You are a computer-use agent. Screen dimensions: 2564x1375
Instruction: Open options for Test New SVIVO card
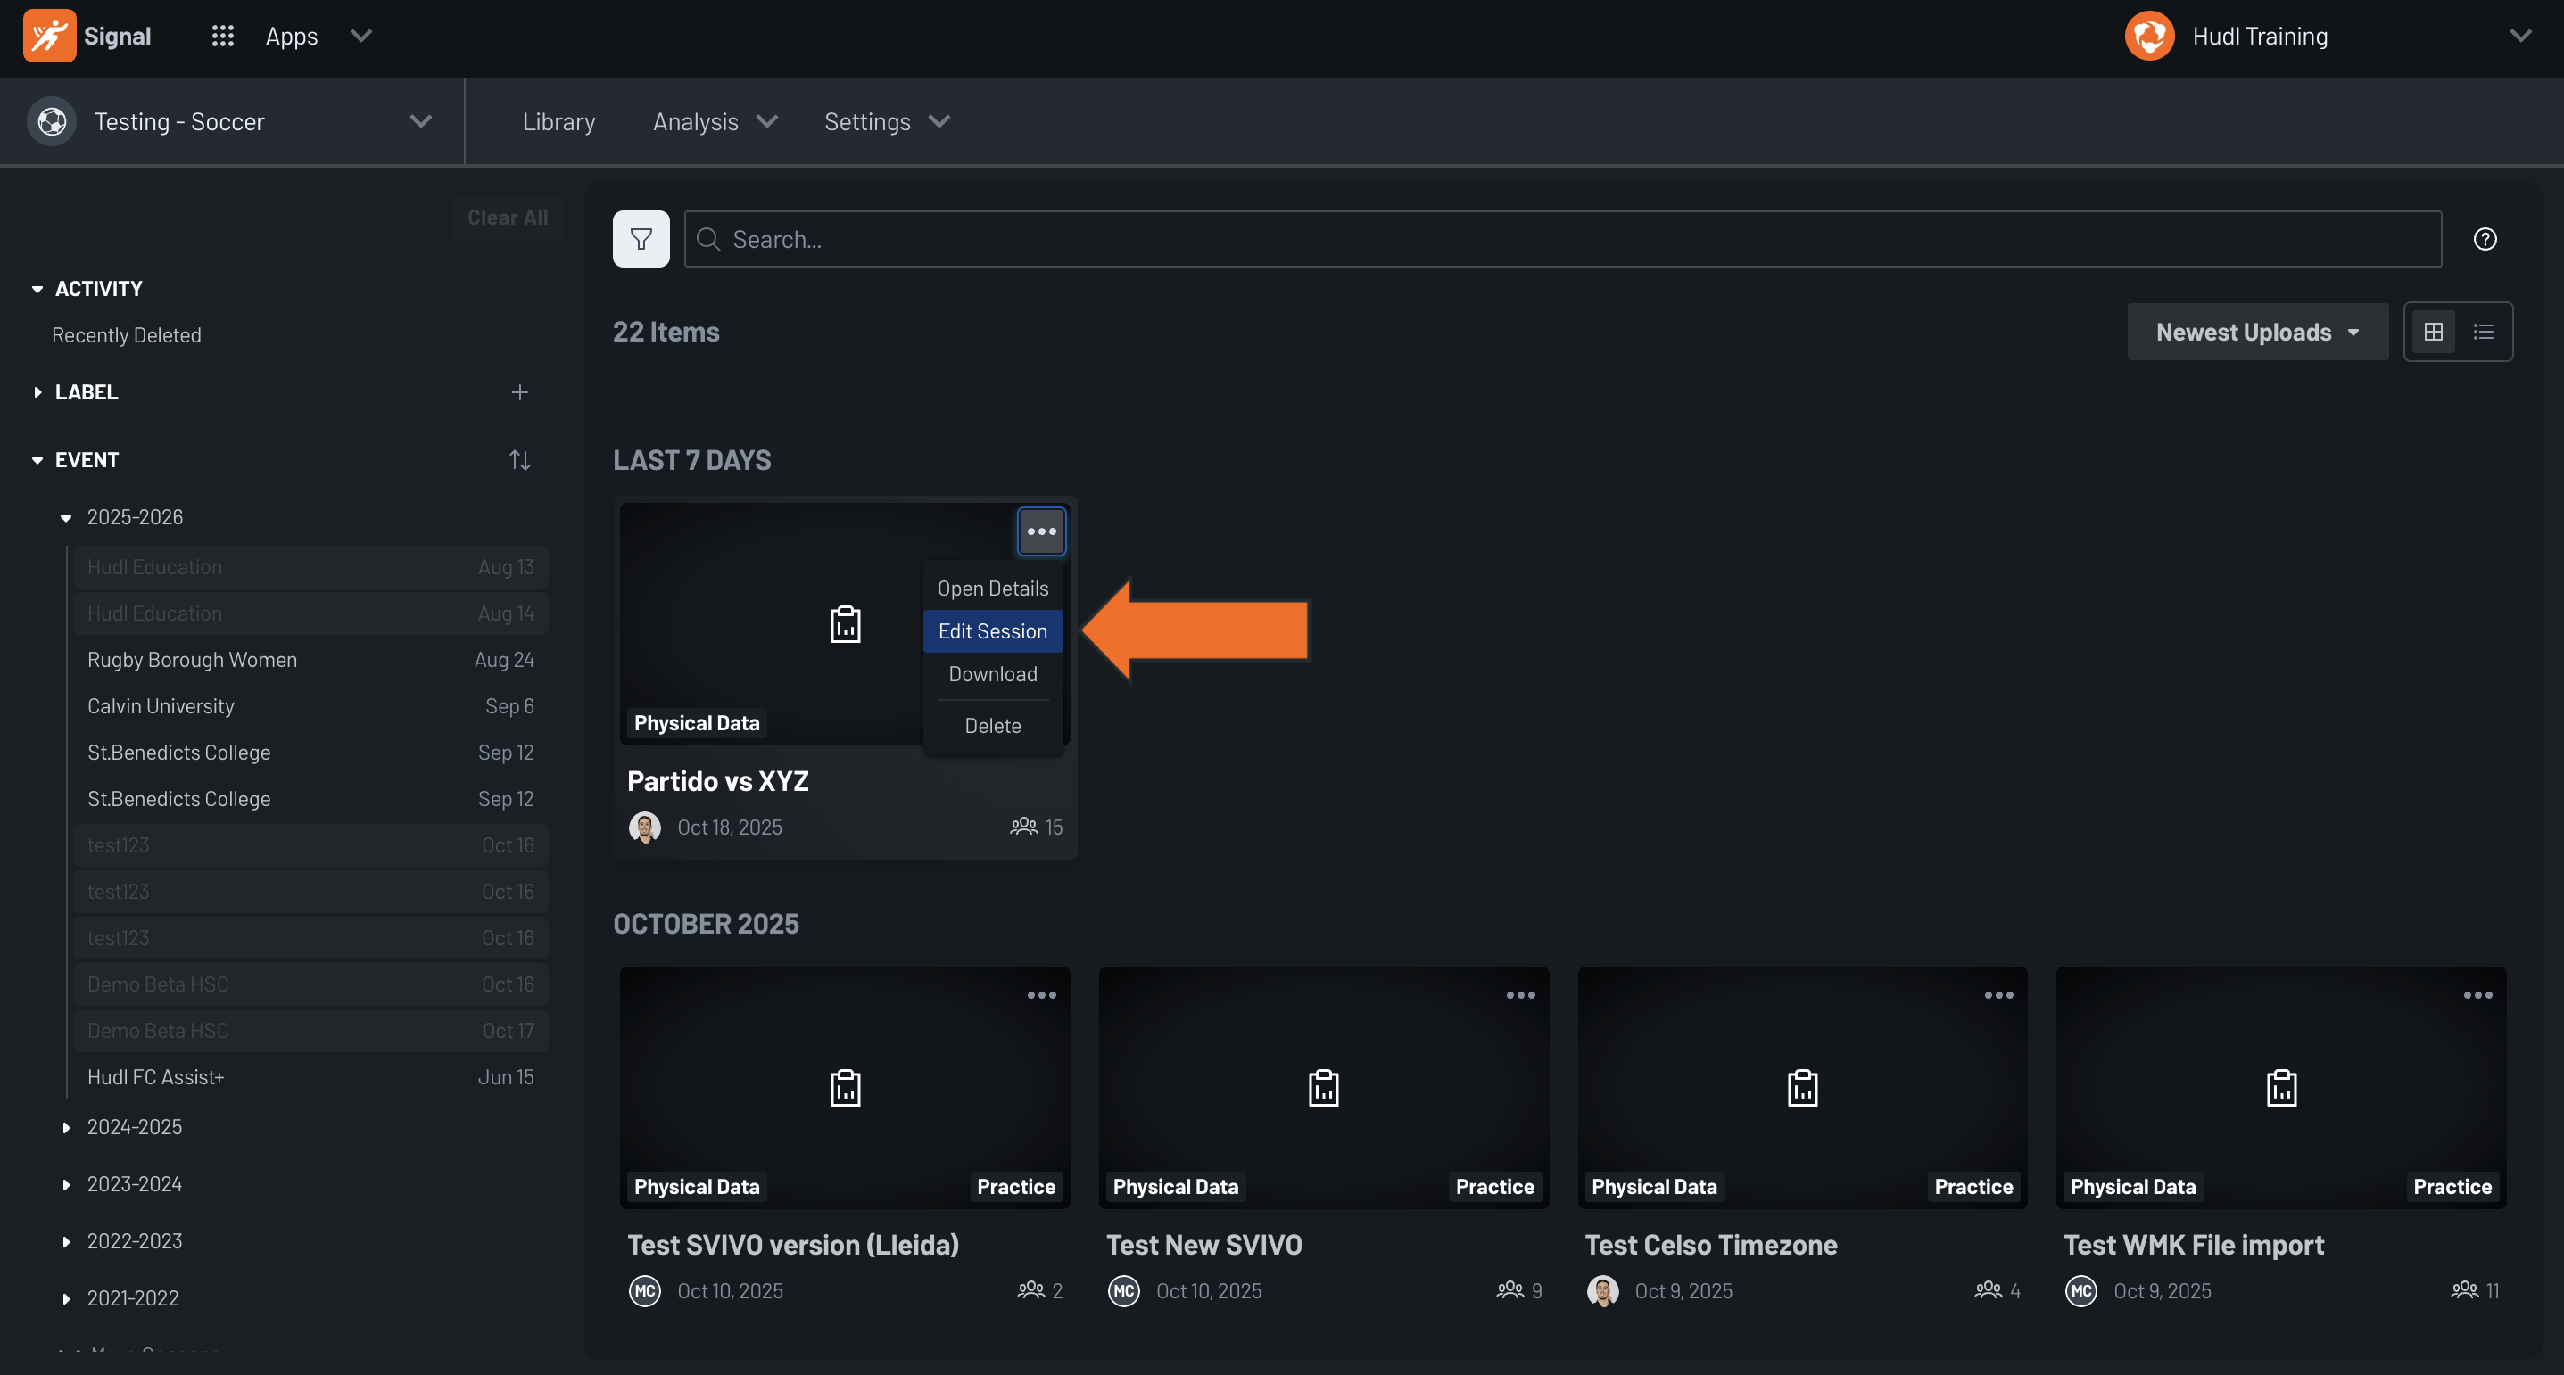1520,995
